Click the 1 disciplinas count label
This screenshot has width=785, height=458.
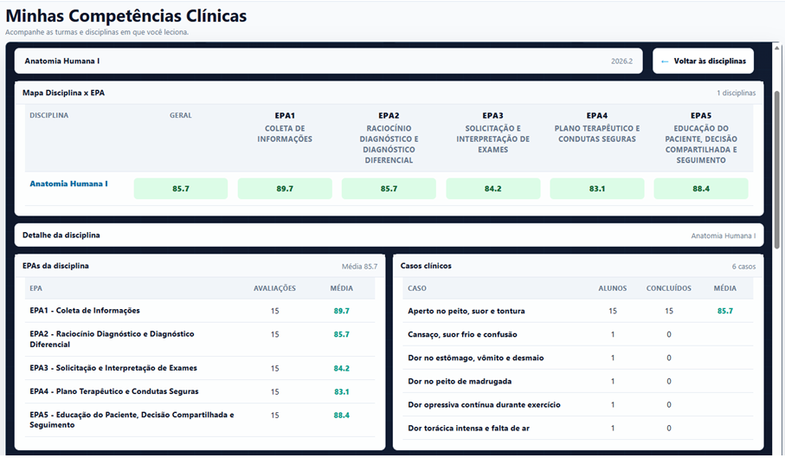tap(736, 94)
